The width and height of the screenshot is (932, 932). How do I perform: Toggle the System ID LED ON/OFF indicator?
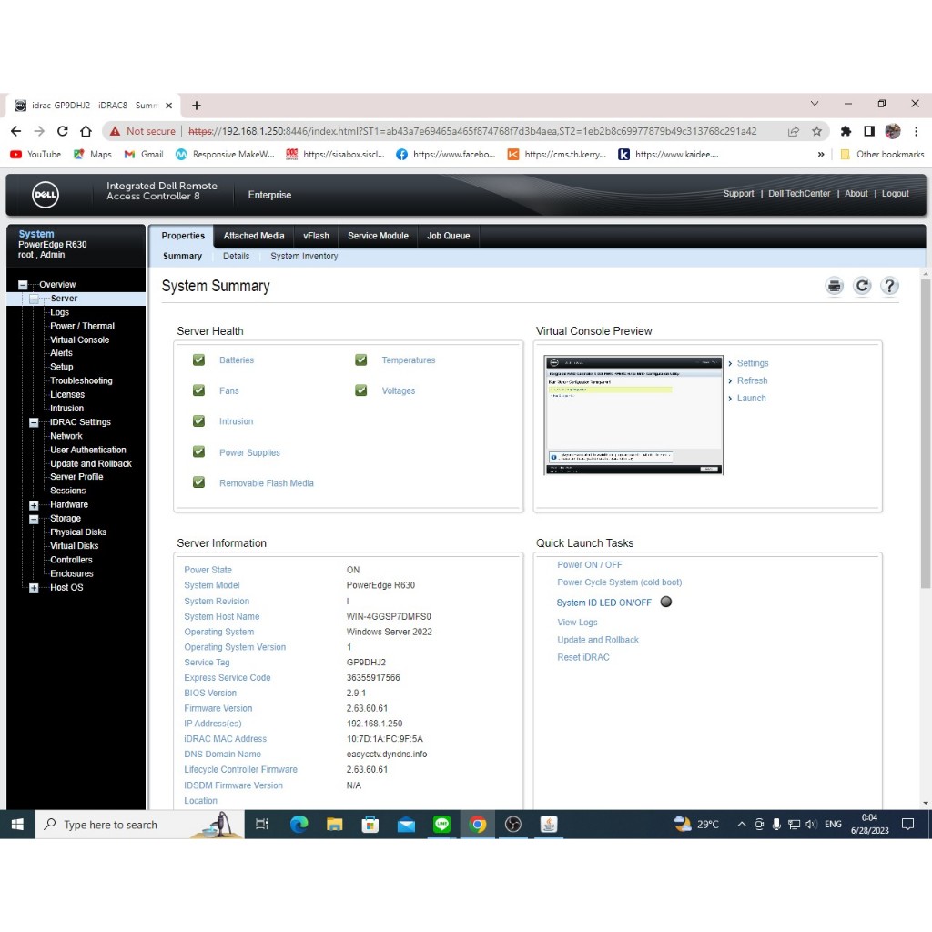click(665, 602)
